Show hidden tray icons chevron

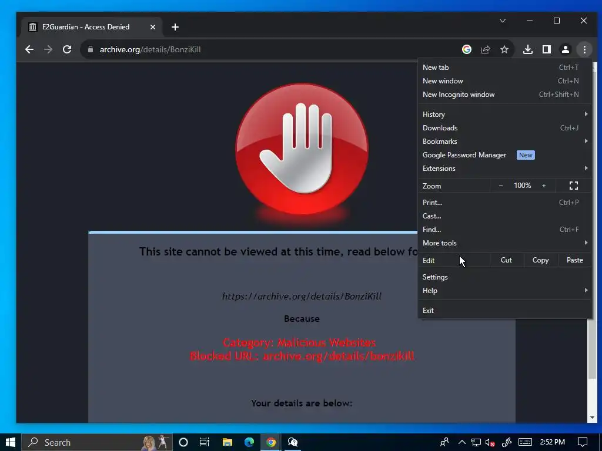click(462, 442)
